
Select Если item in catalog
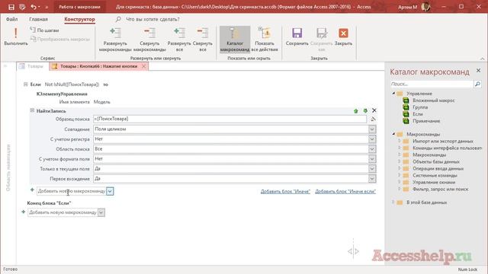418,114
